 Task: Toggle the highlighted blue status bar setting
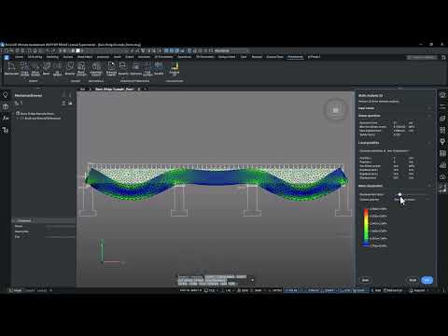pyautogui.click(x=291, y=290)
